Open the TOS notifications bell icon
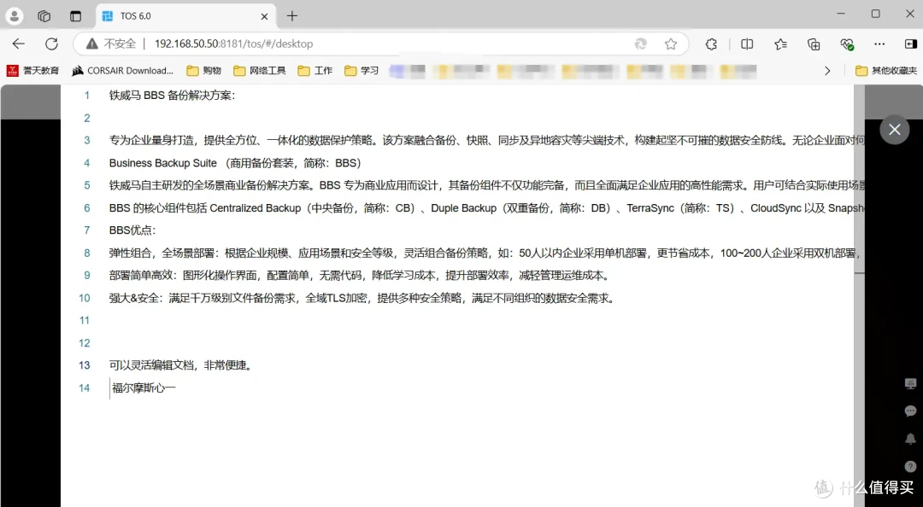The image size is (923, 507). click(x=910, y=439)
